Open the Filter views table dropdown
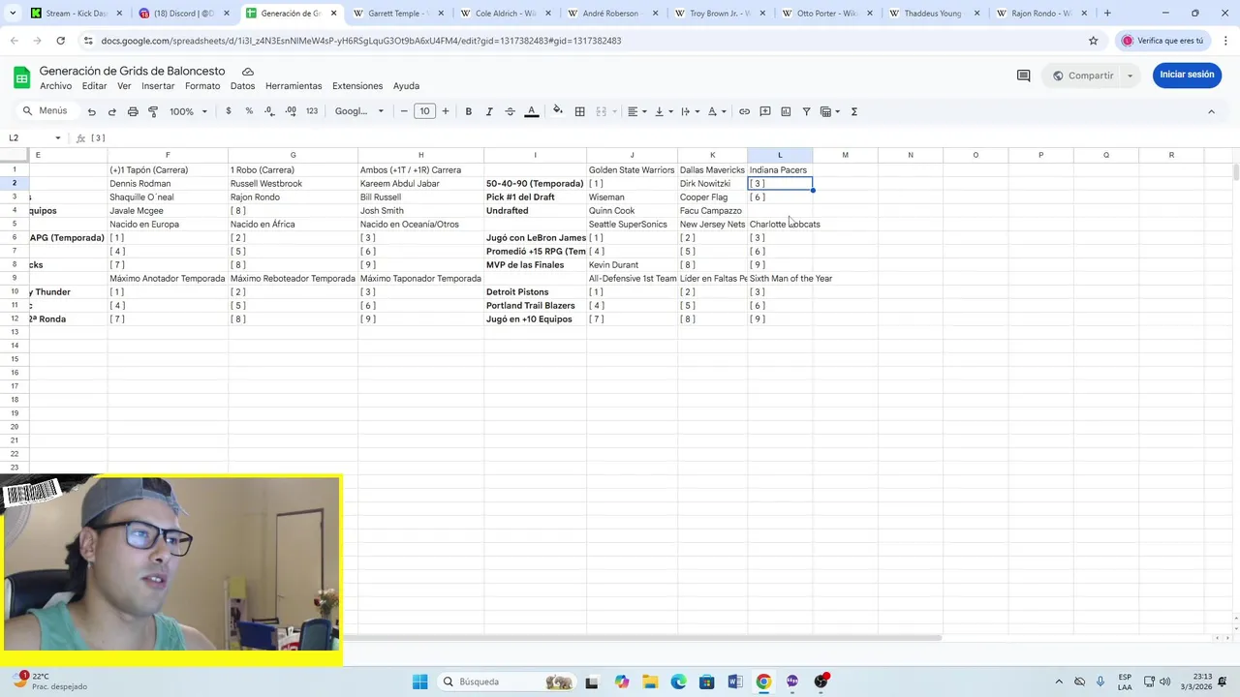The width and height of the screenshot is (1240, 697). pyautogui.click(x=830, y=111)
